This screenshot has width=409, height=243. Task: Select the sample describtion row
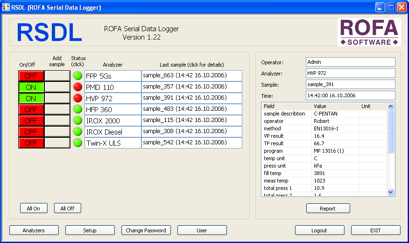(324, 114)
